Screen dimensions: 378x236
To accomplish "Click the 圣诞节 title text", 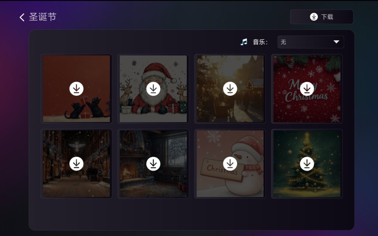I will click(43, 17).
